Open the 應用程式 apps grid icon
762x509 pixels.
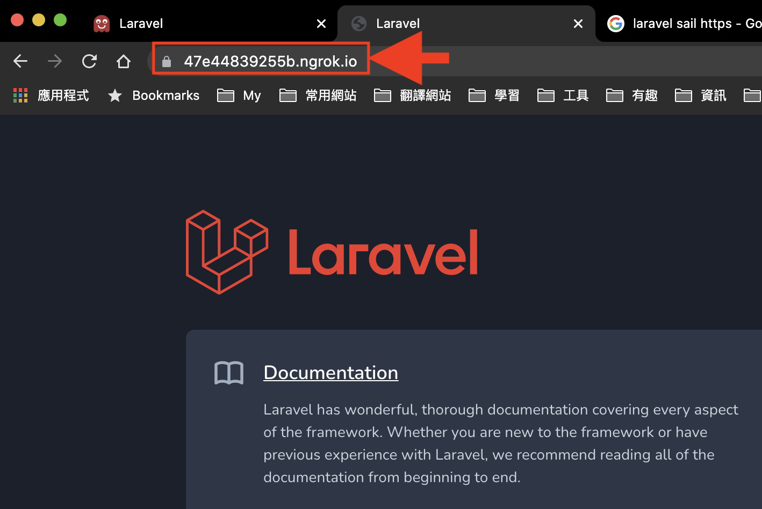pyautogui.click(x=20, y=96)
